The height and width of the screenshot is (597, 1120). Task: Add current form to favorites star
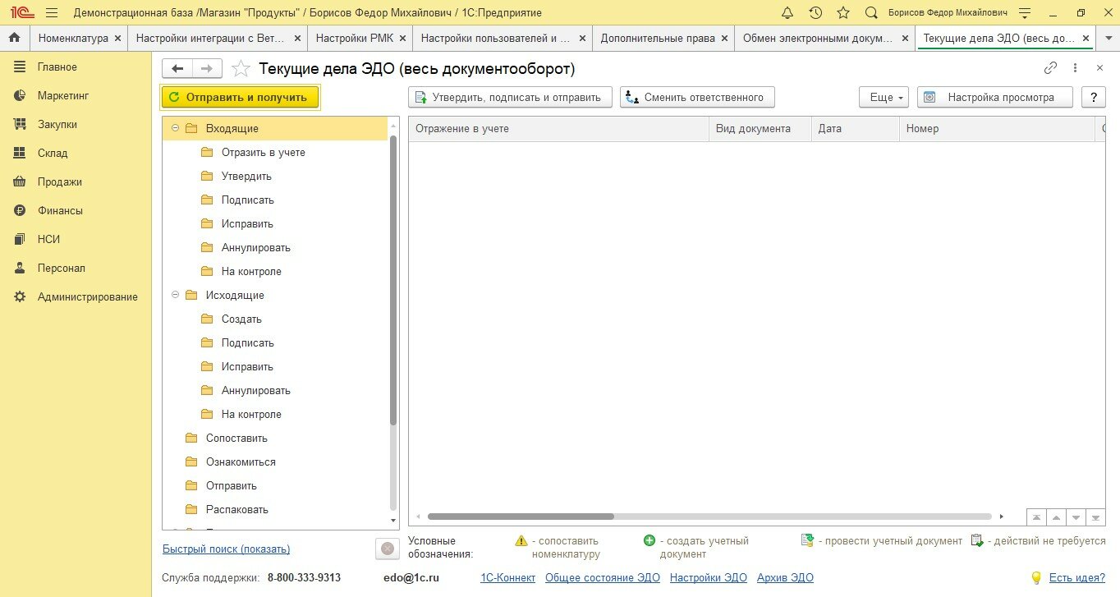click(241, 68)
